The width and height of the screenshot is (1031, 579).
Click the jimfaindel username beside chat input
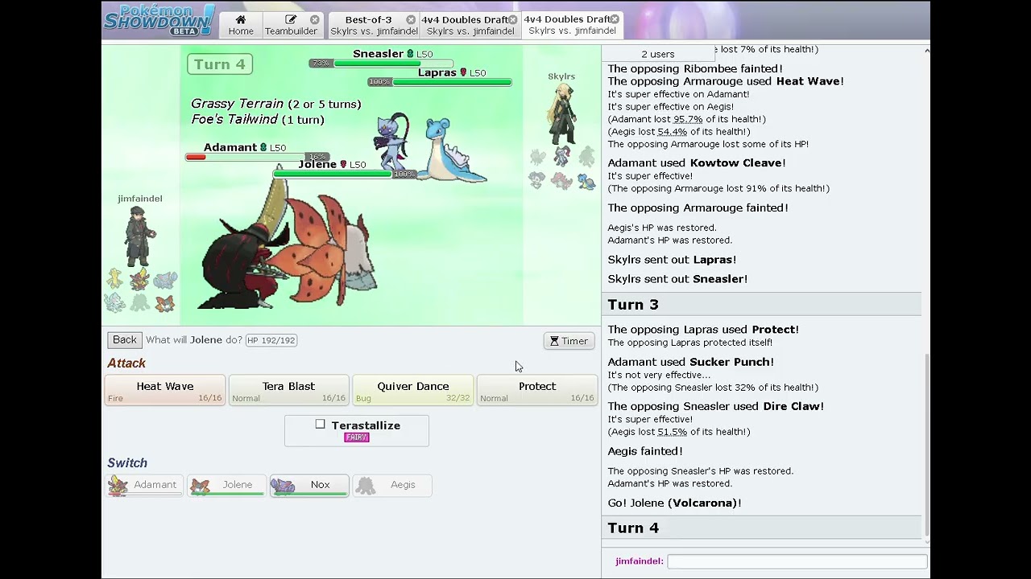[639, 561]
